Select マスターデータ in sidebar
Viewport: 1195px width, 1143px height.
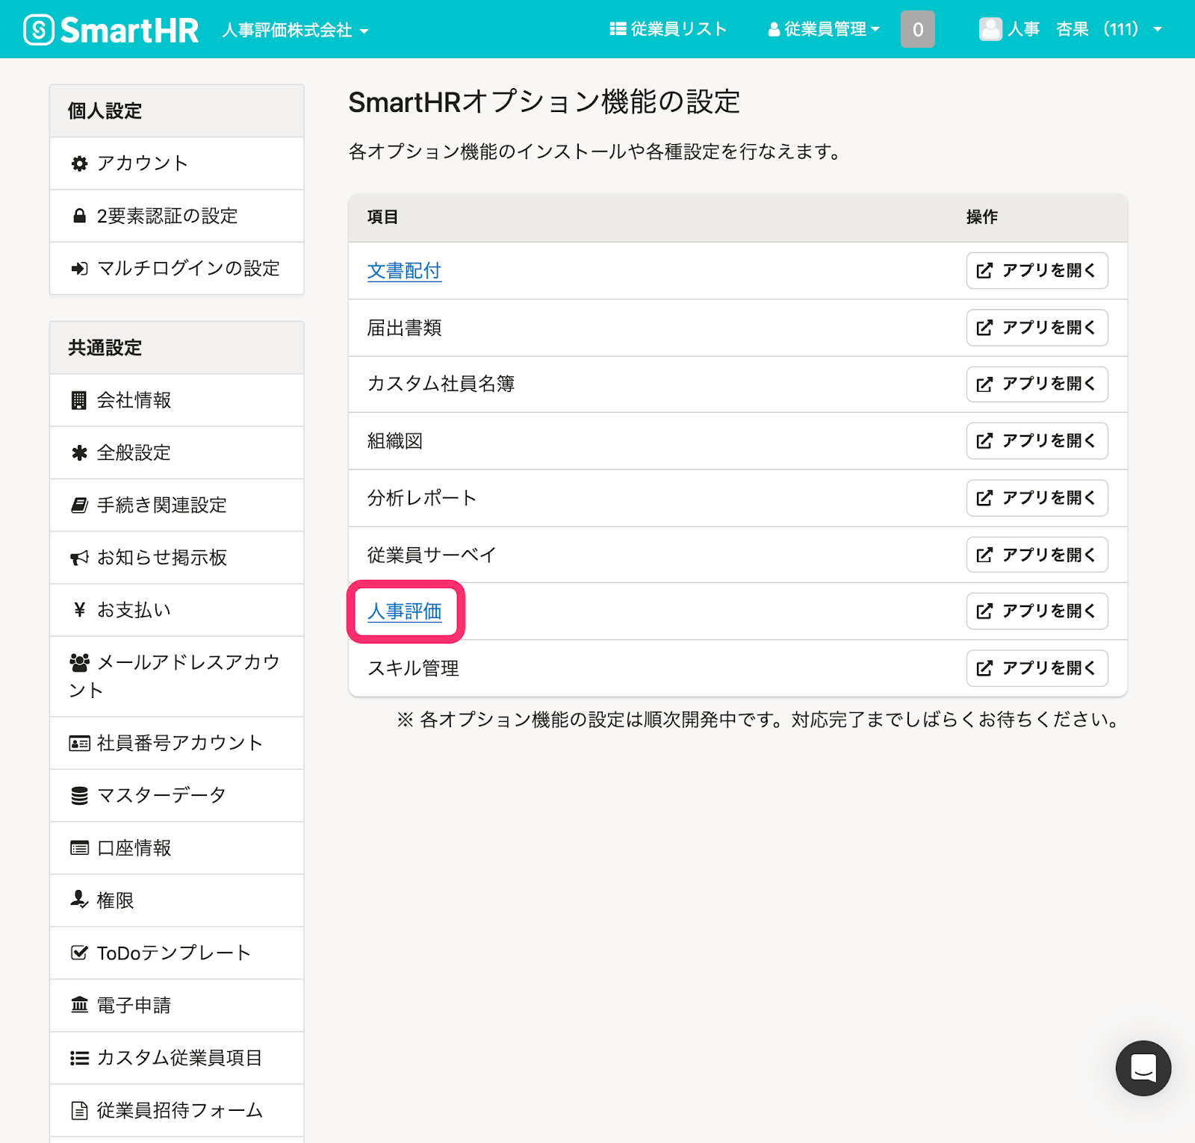(177, 795)
